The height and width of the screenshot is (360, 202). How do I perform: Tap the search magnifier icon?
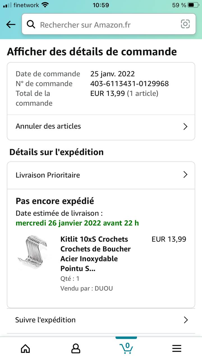pos(31,24)
